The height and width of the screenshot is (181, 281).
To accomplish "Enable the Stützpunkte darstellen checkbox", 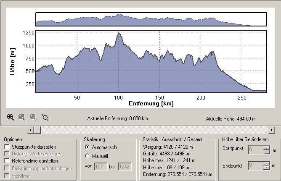I will coord(7,147).
